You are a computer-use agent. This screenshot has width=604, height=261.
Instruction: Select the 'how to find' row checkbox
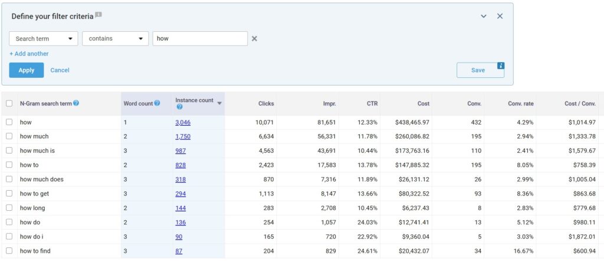[x=9, y=250]
